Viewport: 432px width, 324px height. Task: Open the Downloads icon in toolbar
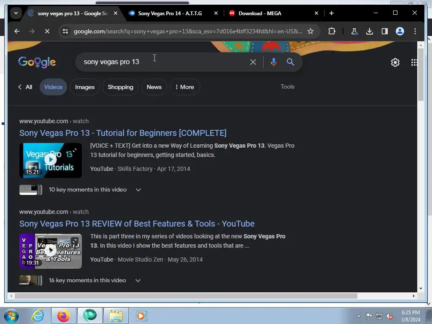[370, 31]
